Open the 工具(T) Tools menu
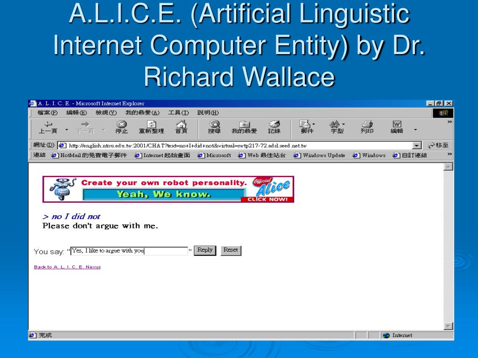 178,113
